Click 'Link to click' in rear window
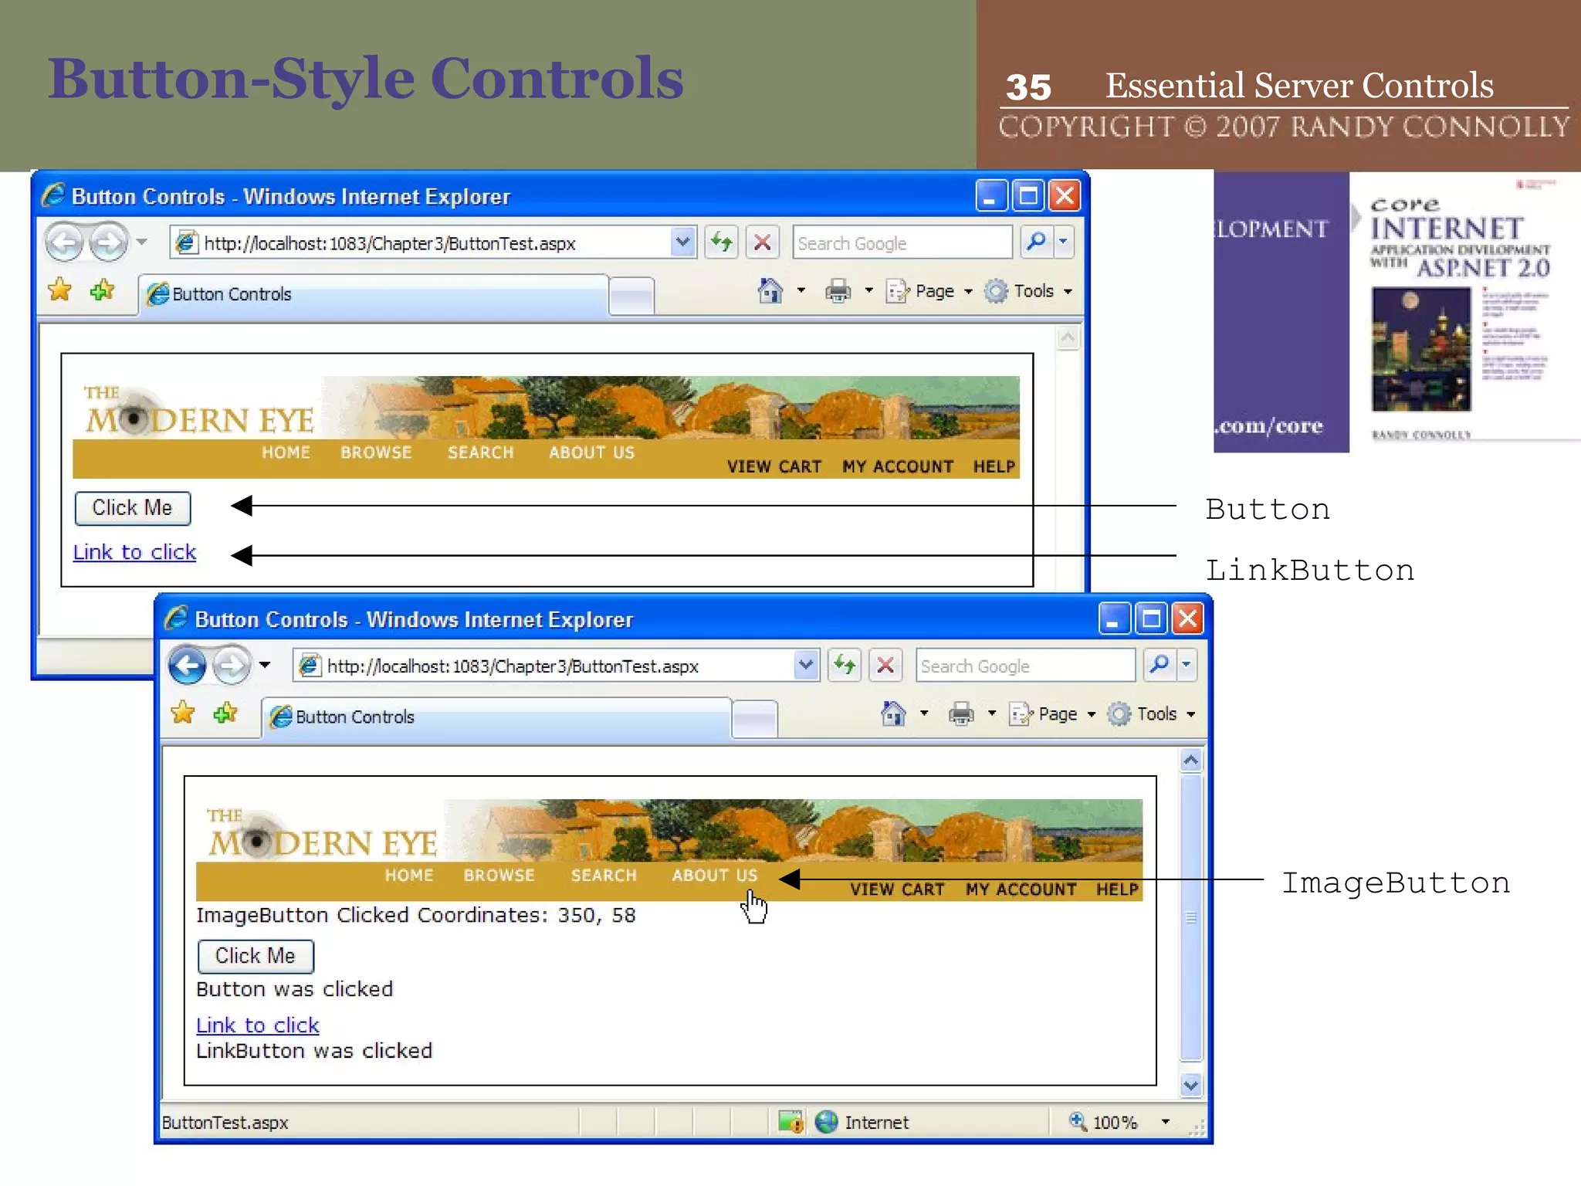 tap(134, 552)
